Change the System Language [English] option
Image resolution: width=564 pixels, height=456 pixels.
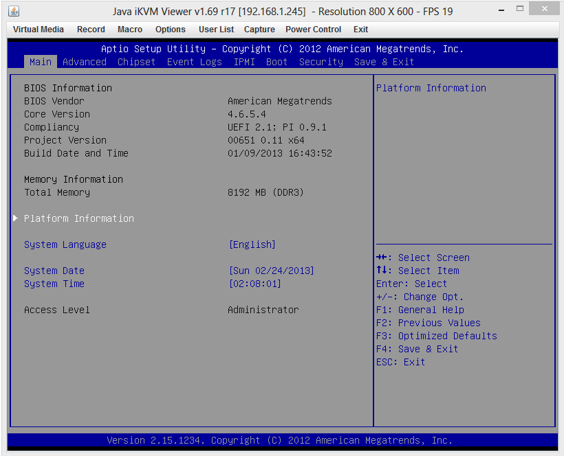click(252, 244)
